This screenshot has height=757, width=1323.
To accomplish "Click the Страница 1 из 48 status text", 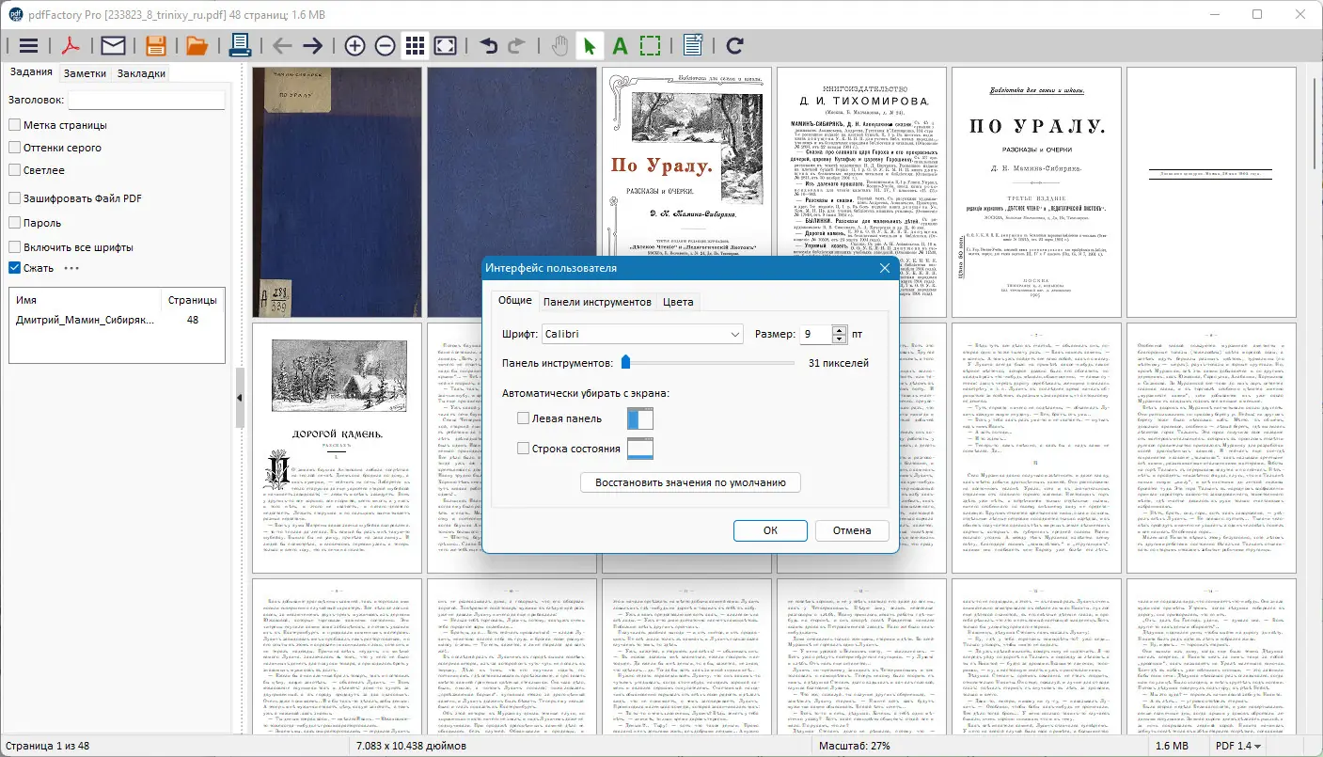I will tap(46, 746).
